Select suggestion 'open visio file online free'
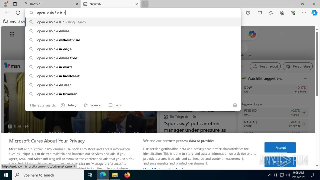 coord(133,58)
